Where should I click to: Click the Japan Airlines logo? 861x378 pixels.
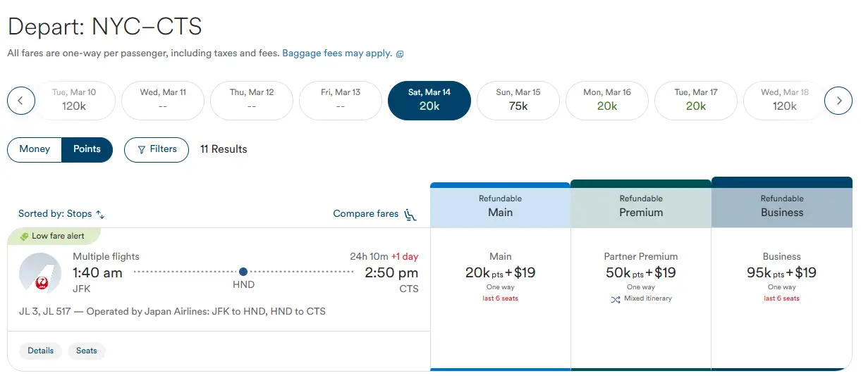(x=40, y=273)
